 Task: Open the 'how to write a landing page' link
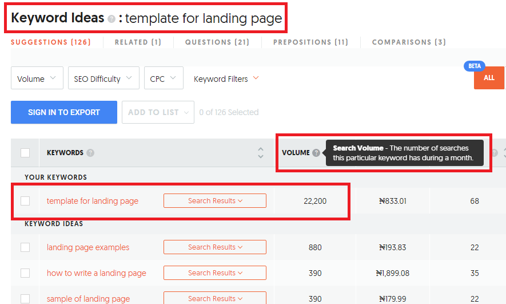click(97, 273)
